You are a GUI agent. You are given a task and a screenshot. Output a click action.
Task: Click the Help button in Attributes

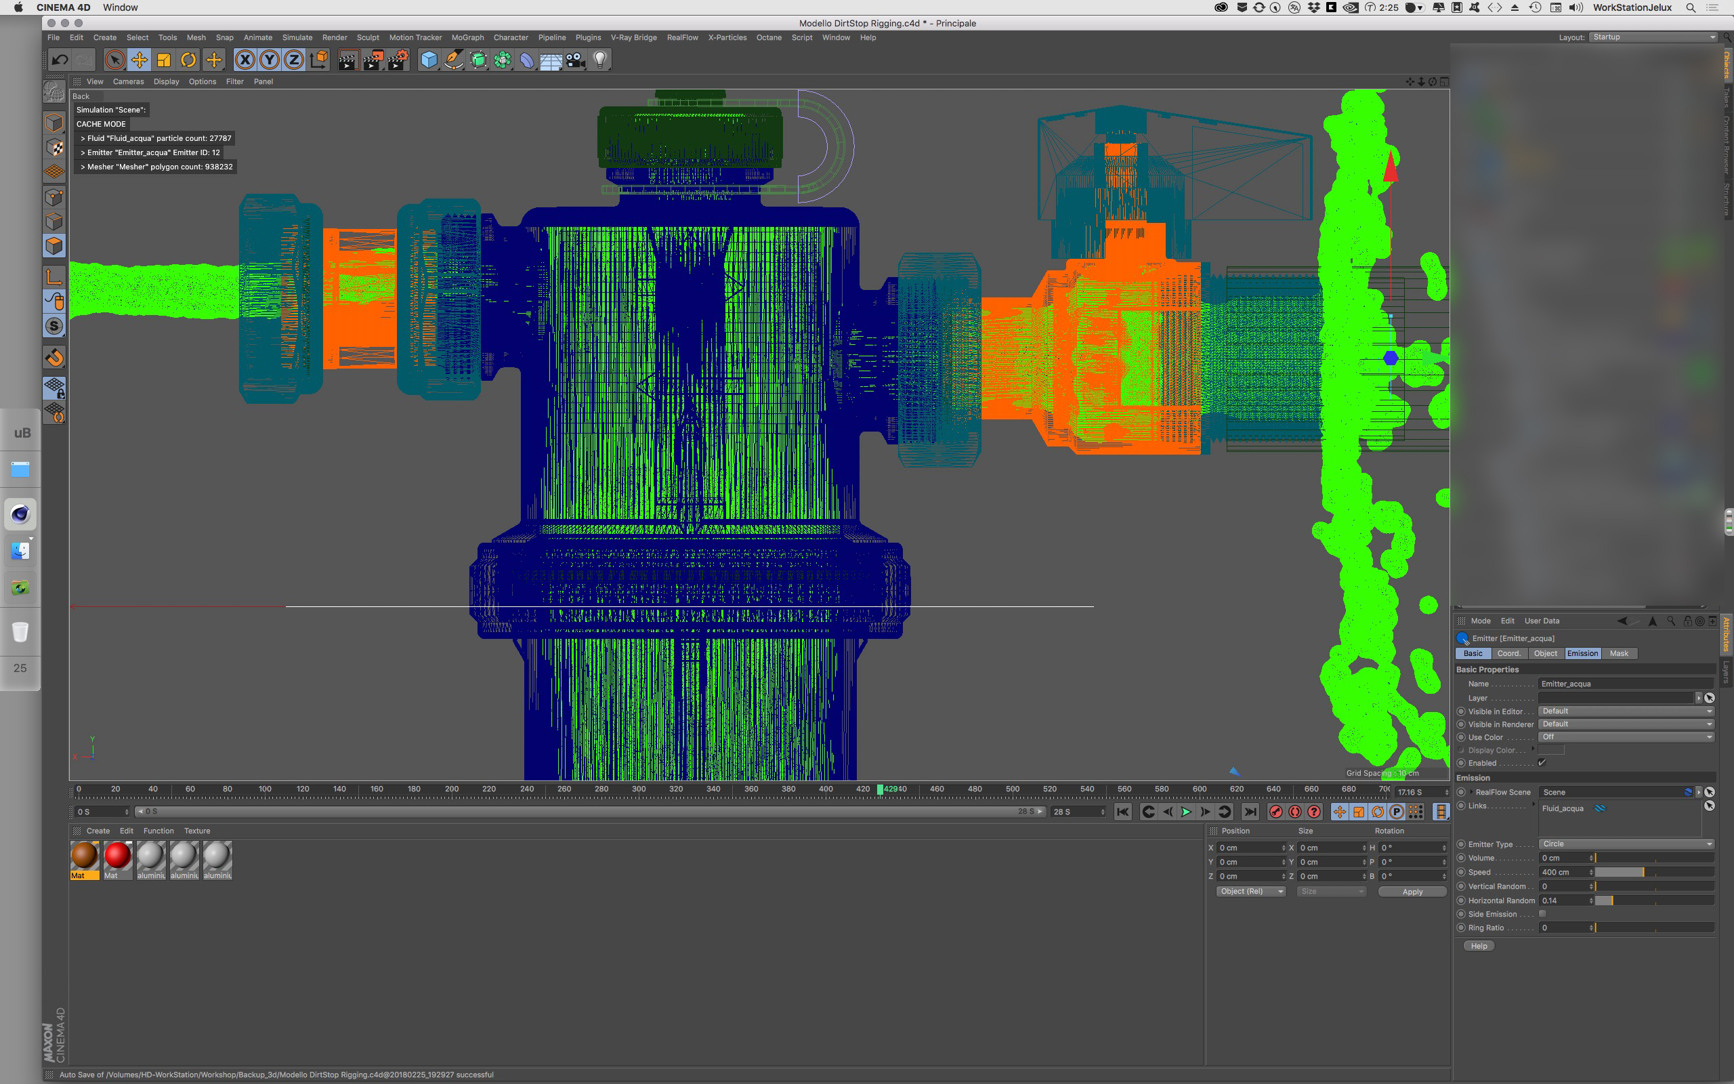[x=1479, y=946]
